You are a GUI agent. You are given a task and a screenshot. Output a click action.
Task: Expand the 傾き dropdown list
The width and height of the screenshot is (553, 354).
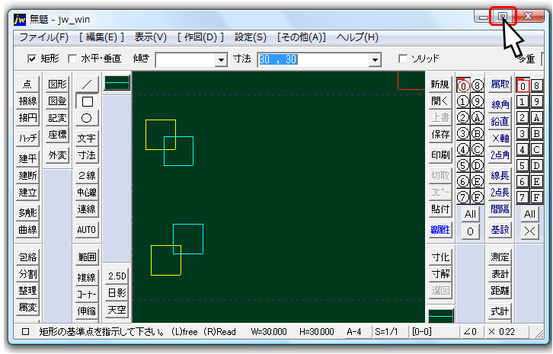tap(222, 59)
